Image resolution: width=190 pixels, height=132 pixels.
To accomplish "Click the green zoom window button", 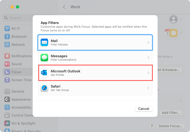I will coord(18,7).
